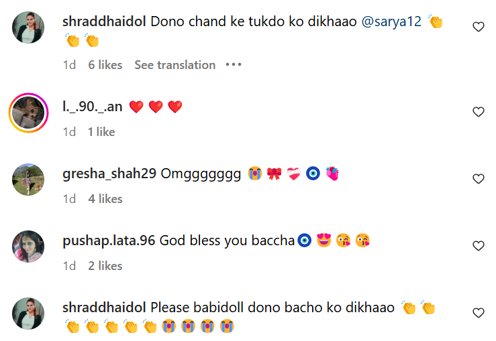Open shraddhaidol avatar on the last comment
Viewport: 496px width, 341px height.
tap(28, 313)
